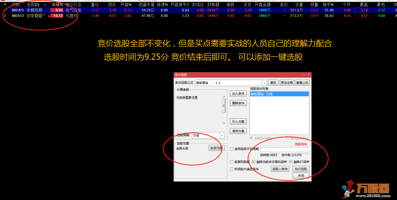Click the up arrow of the 计算参数 scrollbar

coord(224,96)
